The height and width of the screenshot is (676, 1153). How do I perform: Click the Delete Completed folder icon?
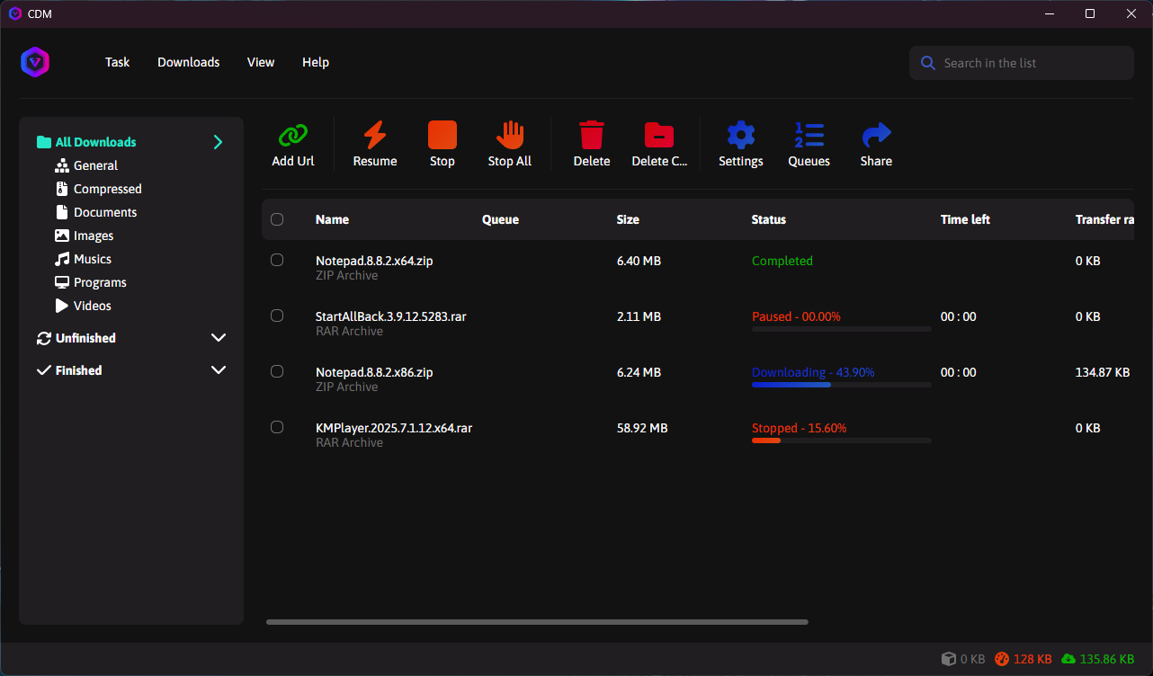(659, 136)
